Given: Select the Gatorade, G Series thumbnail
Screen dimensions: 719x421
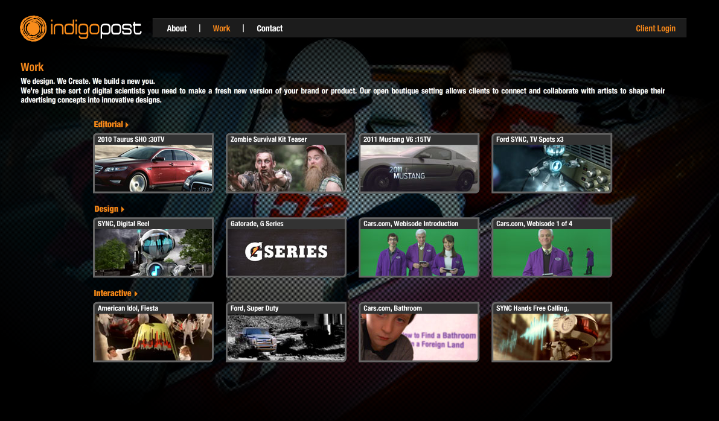Looking at the screenshot, I should pos(286,247).
